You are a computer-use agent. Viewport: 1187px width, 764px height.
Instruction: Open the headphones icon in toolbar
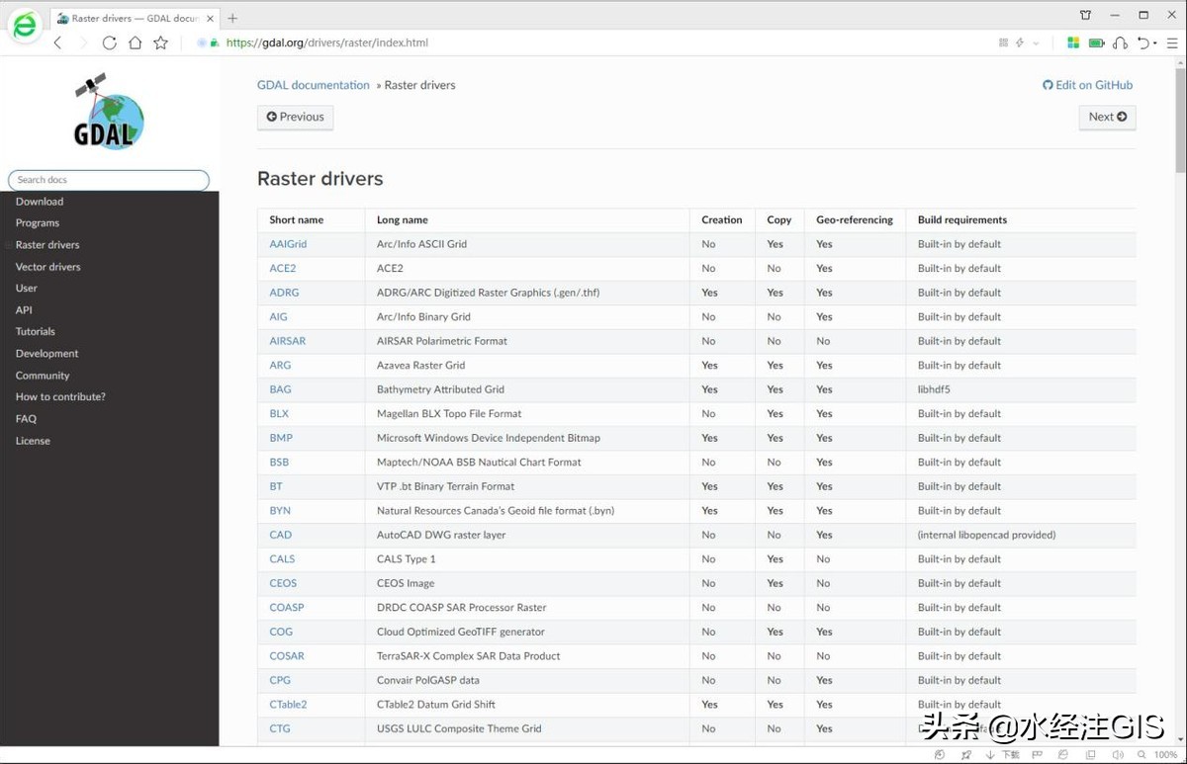[1120, 42]
